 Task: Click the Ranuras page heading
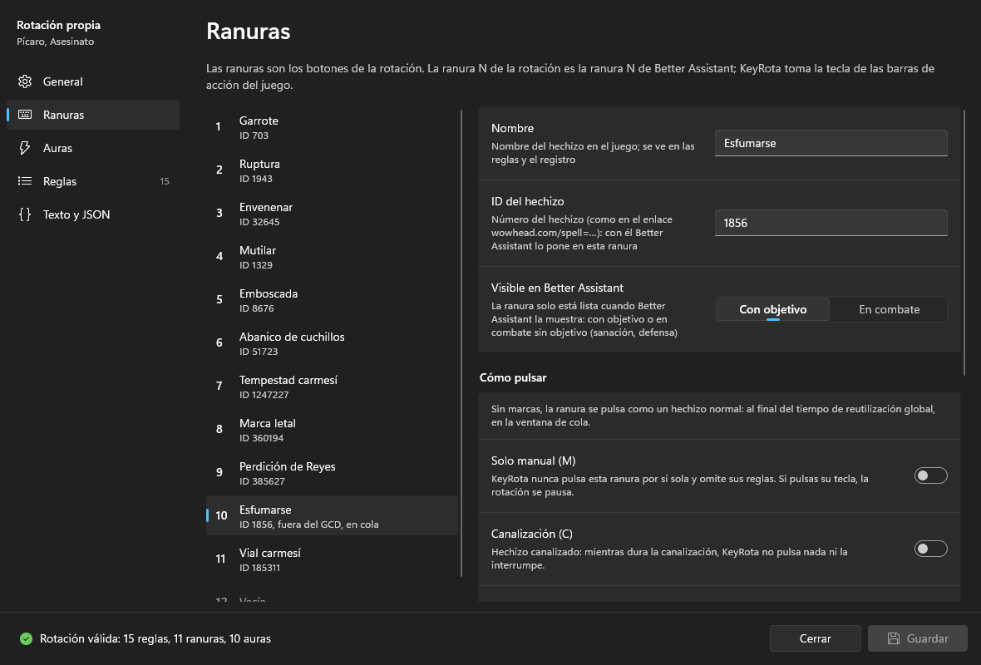[249, 32]
